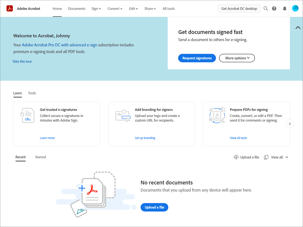The width and height of the screenshot is (303, 227).
Task: Click the help question mark icon
Action: point(274,8)
